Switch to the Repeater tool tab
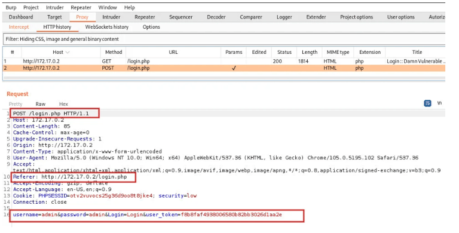Screen dimensions: 459x233 click(x=145, y=17)
